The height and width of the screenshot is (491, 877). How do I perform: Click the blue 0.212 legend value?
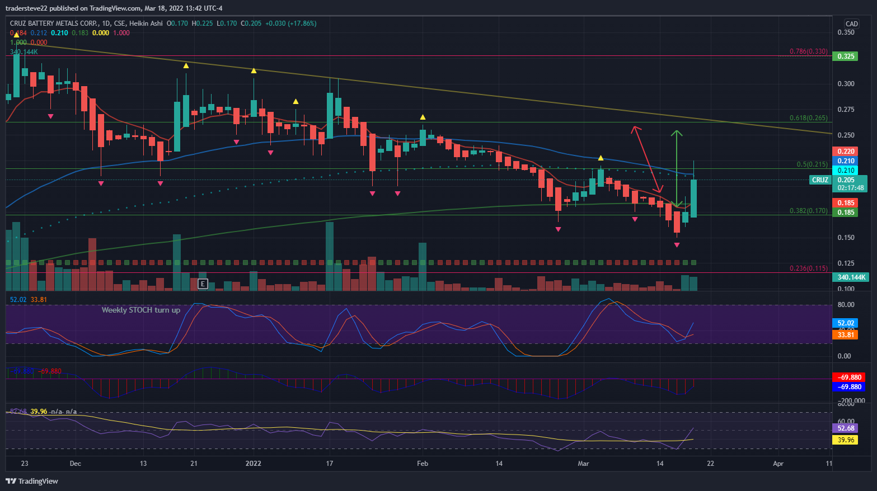[39, 33]
